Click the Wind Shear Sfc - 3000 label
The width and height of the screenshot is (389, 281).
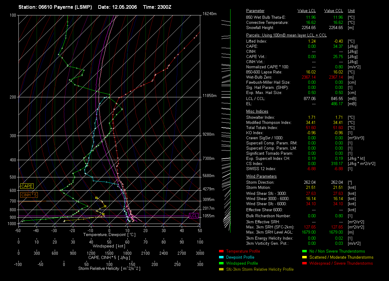click(x=266, y=193)
